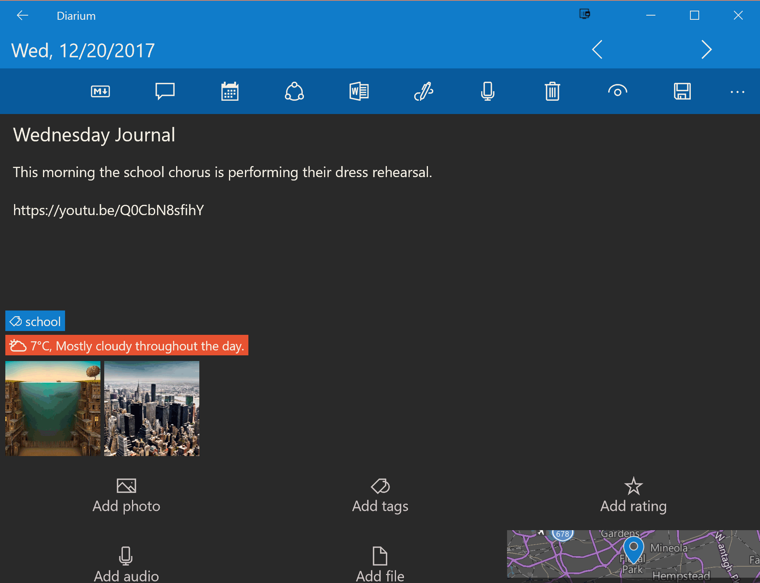
Task: Click the weather label showing 7°C
Action: pyautogui.click(x=127, y=345)
